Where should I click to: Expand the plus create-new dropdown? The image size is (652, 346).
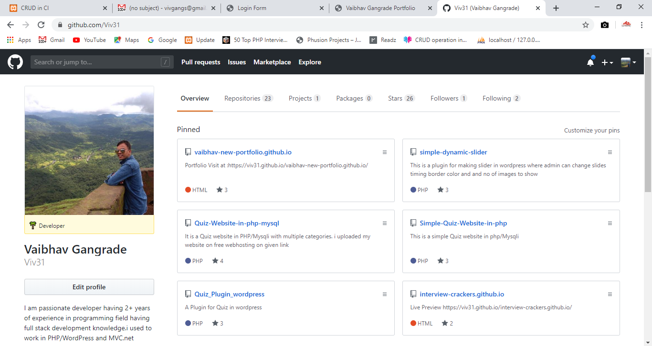coord(607,62)
